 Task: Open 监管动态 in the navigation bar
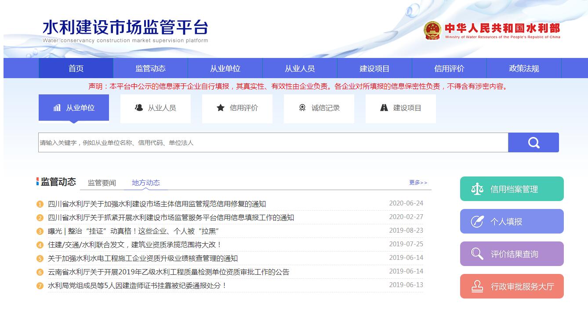150,68
